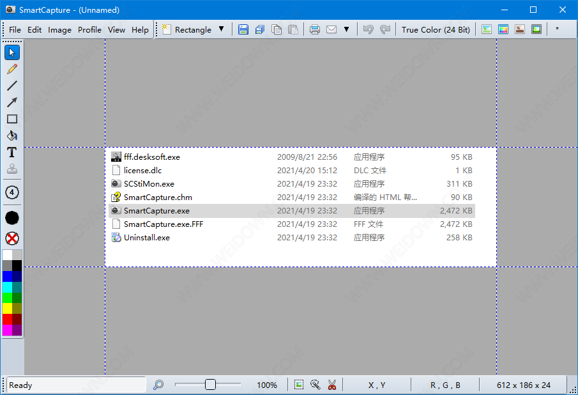Pick the paint bucket Fill tool
578x395 pixels.
click(x=12, y=136)
